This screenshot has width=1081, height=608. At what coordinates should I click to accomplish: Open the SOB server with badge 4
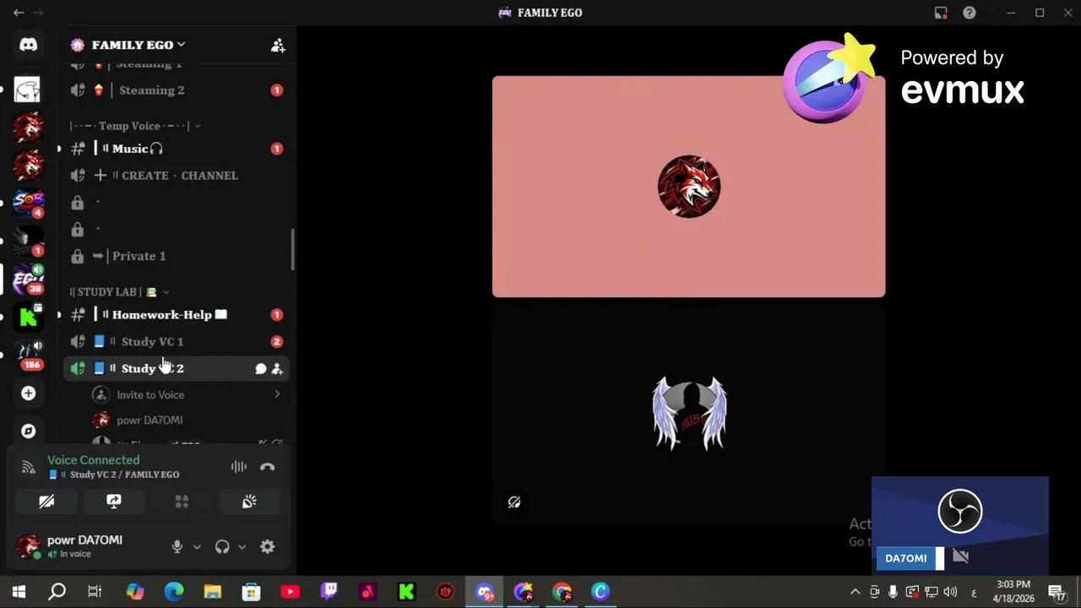tap(28, 203)
